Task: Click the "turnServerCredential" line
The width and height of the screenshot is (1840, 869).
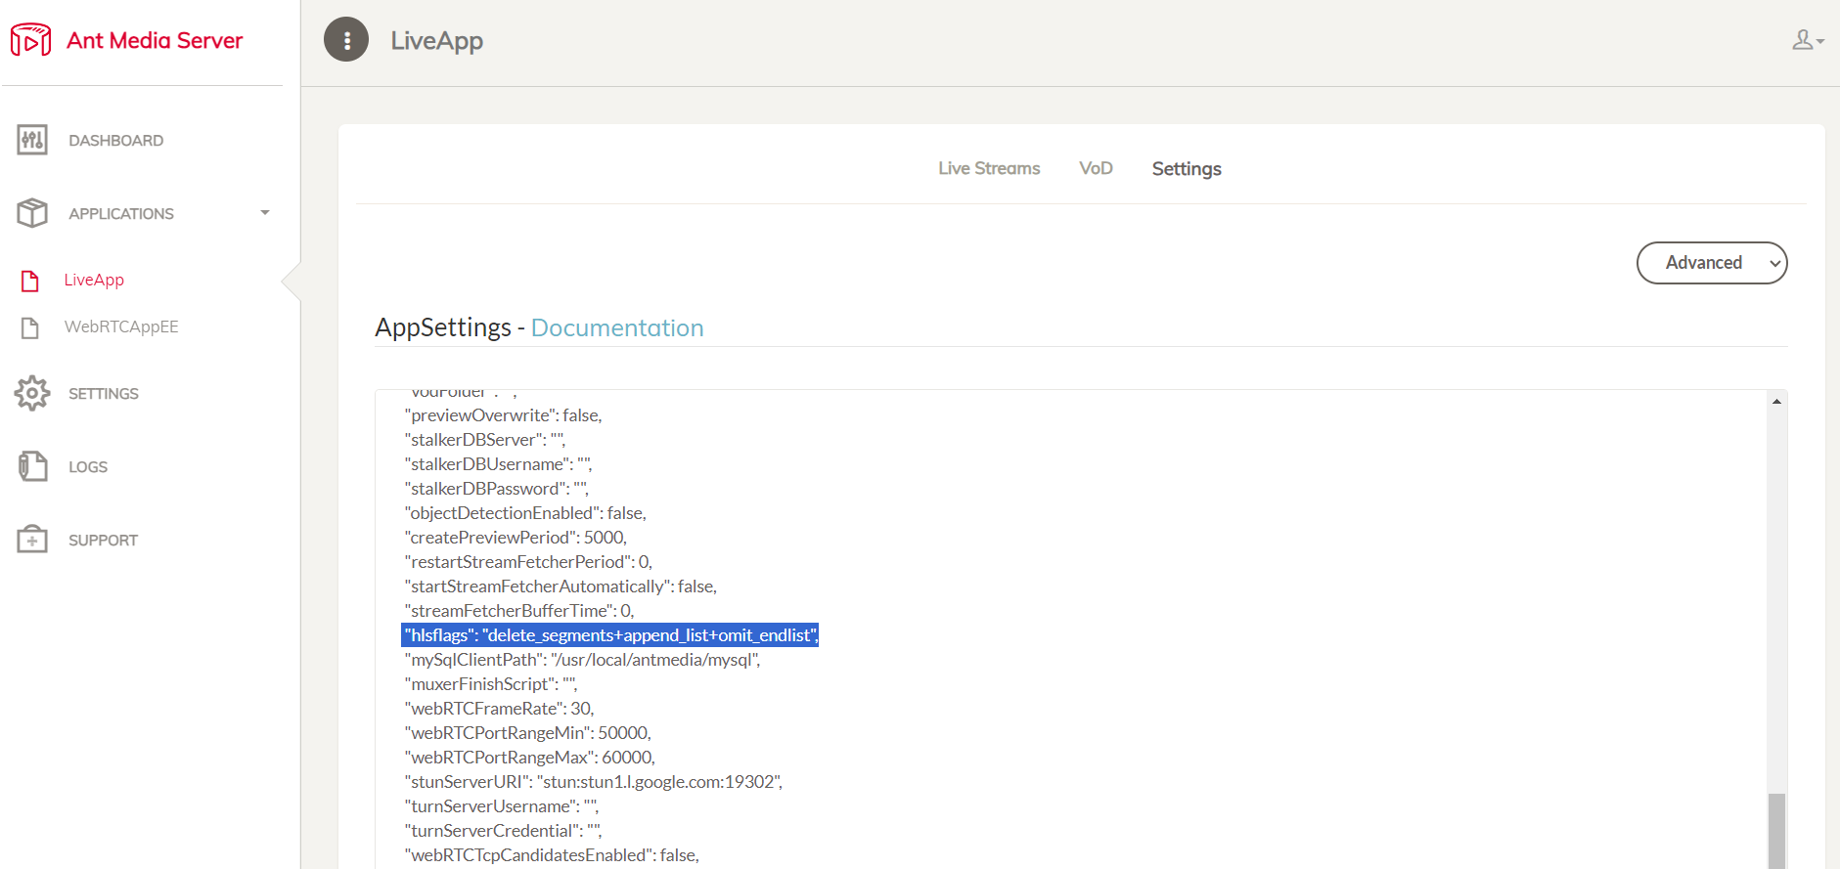Action: (x=503, y=831)
